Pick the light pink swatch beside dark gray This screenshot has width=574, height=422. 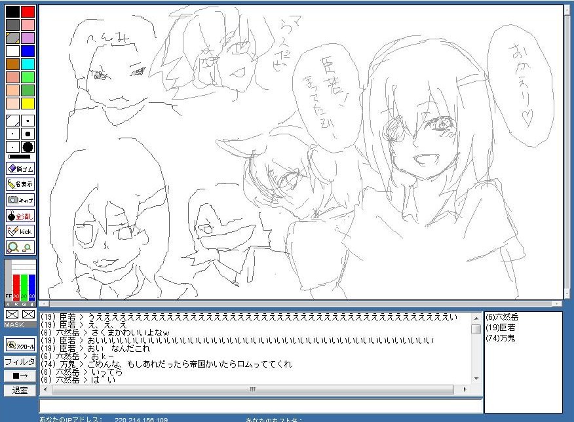click(x=28, y=25)
